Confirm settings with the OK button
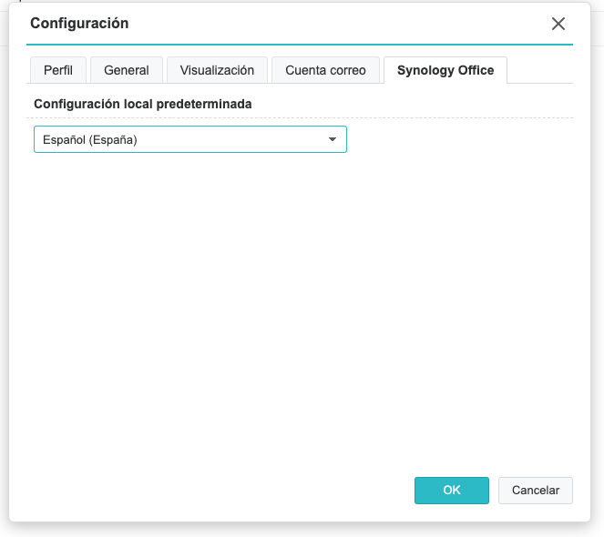The height and width of the screenshot is (537, 604). (x=452, y=490)
